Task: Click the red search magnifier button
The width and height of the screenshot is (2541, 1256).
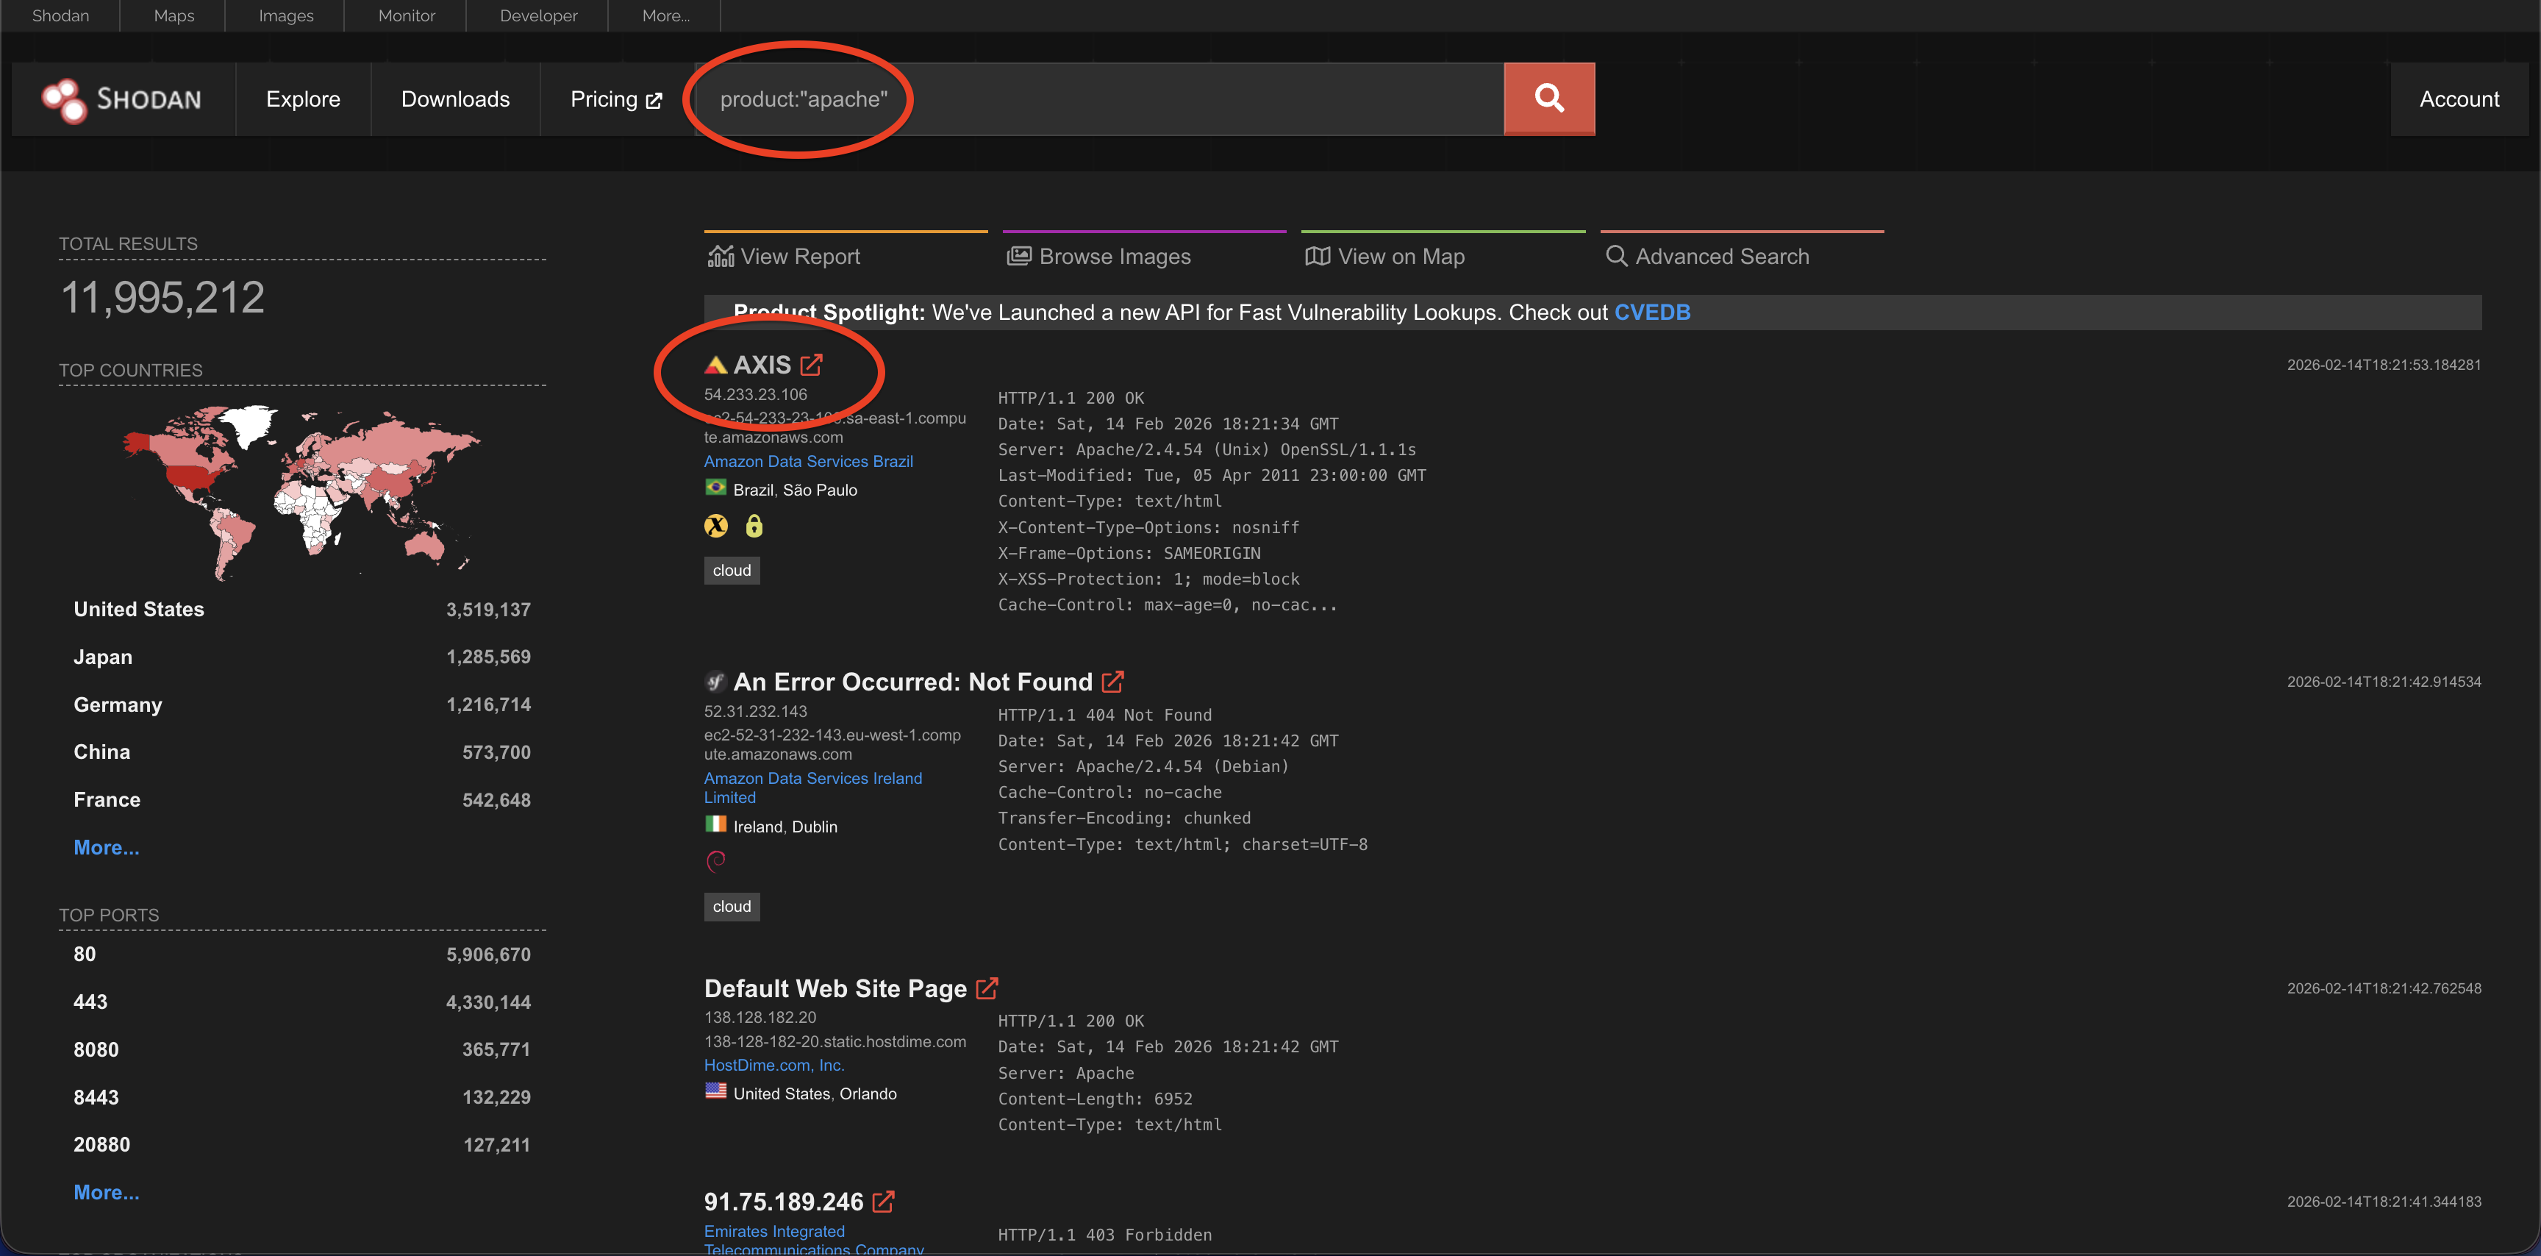Action: [x=1548, y=99]
